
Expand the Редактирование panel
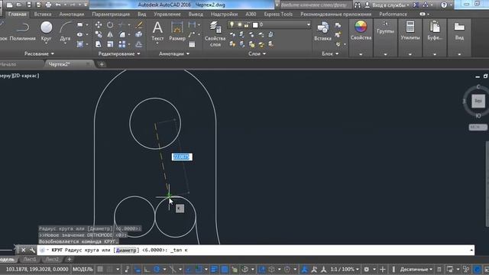point(119,53)
